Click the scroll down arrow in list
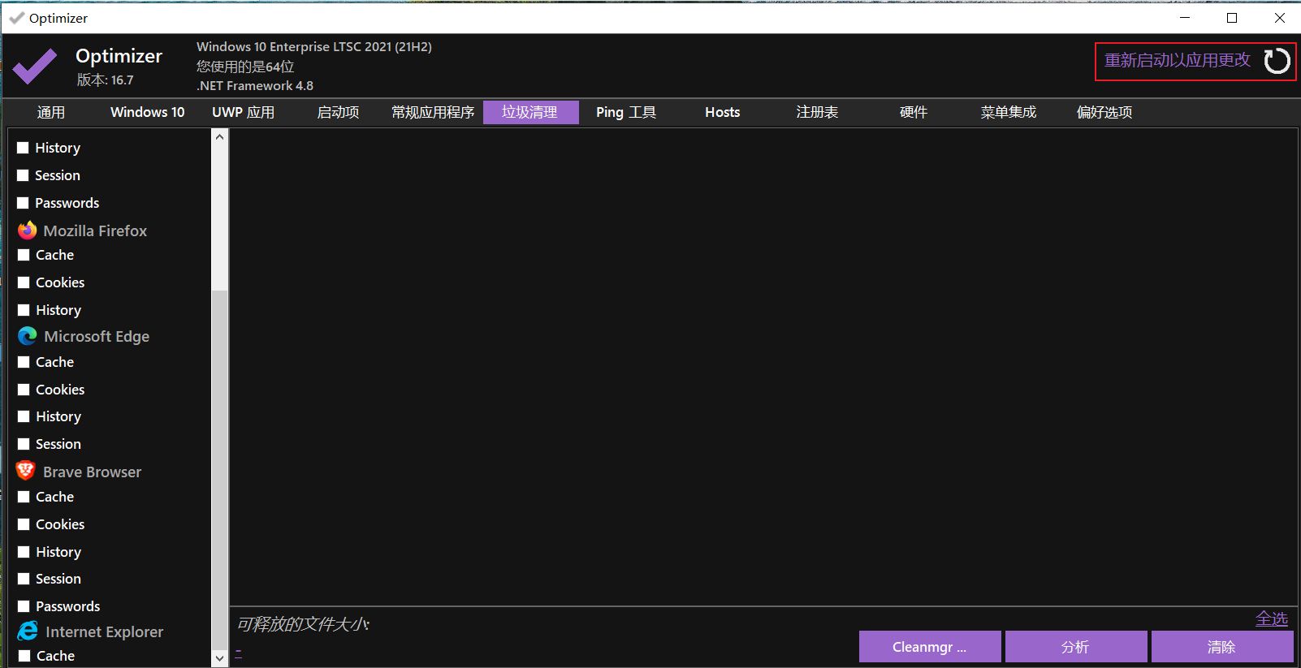 pos(219,658)
